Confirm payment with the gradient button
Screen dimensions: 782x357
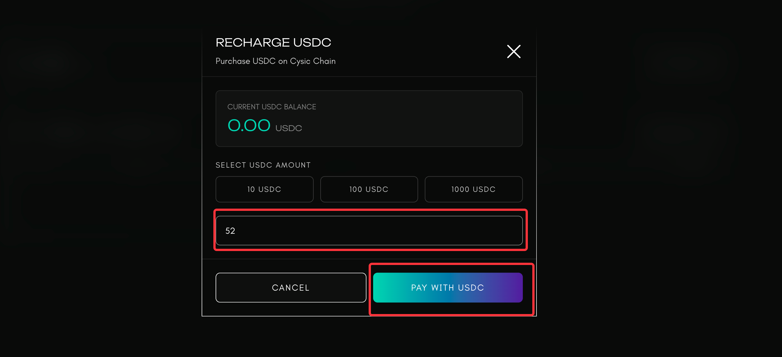(x=447, y=288)
